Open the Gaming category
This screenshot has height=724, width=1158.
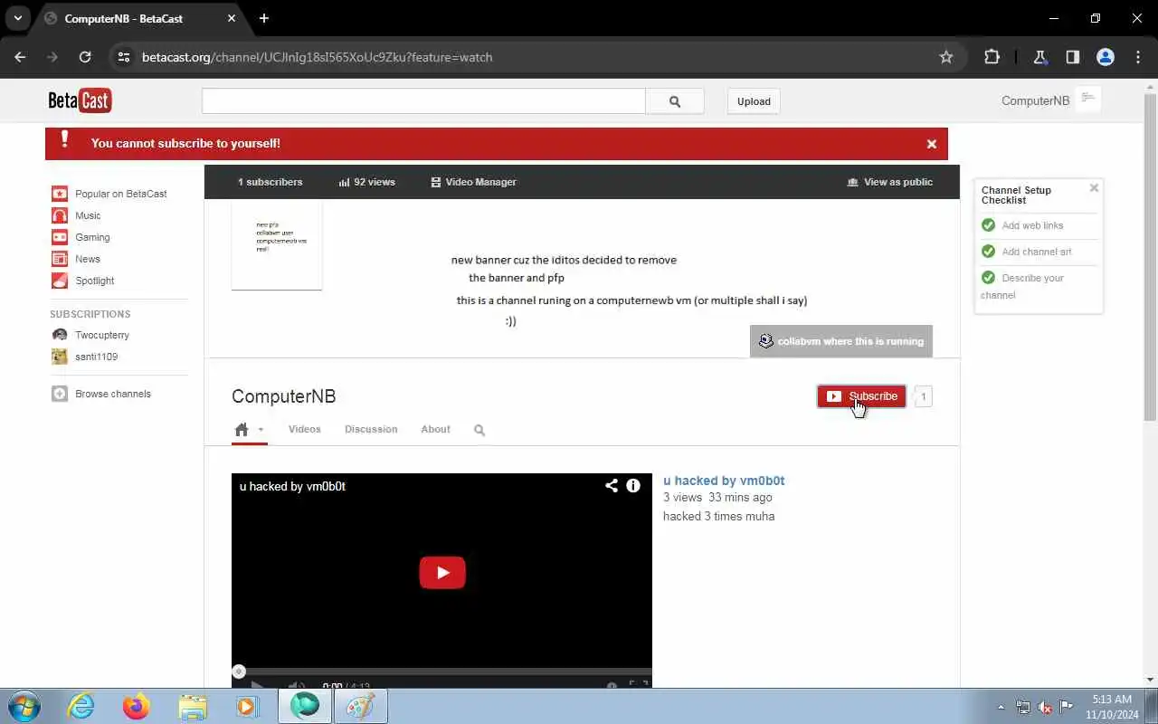click(x=92, y=237)
